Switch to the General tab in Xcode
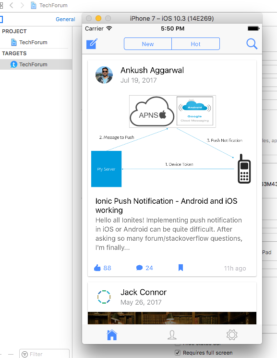 65,19
